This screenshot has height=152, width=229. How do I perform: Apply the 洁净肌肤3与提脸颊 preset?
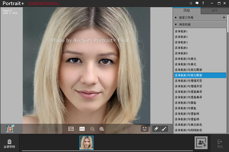pyautogui.click(x=200, y=114)
